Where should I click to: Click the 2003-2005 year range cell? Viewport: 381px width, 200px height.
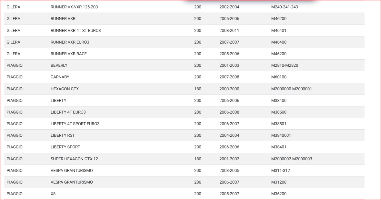coord(229,171)
